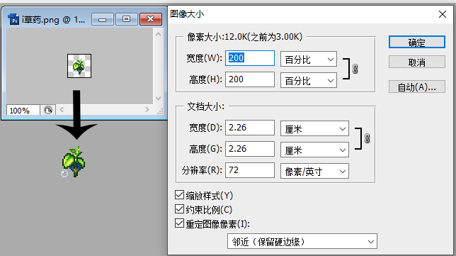The image size is (456, 256).
Task: Toggle 约束比例(C) checkbox
Action: coord(179,208)
